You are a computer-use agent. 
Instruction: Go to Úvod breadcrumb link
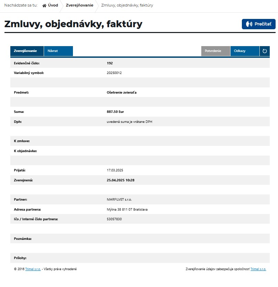(53, 6)
